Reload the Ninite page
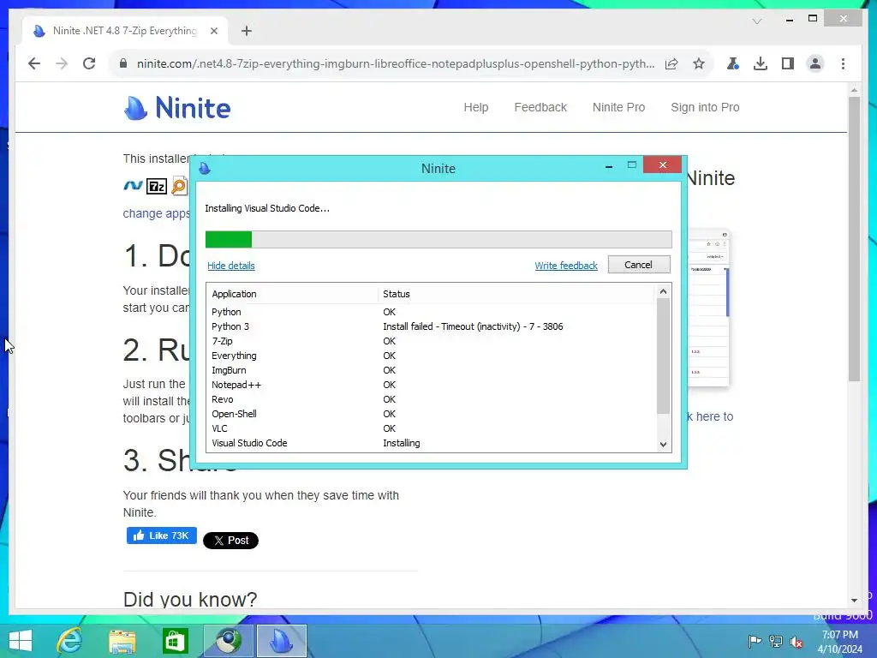This screenshot has width=877, height=658. 89,63
